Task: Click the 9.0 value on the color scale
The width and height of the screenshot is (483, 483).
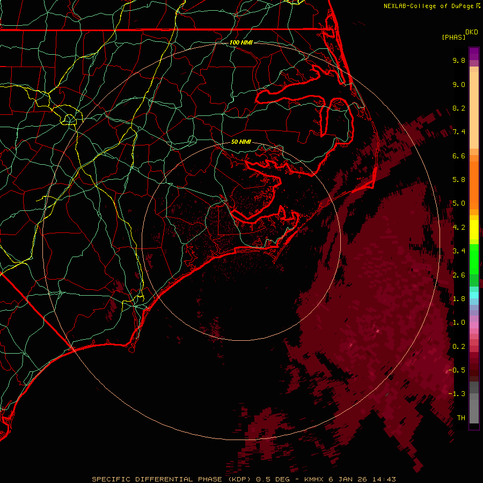Action: [x=459, y=84]
